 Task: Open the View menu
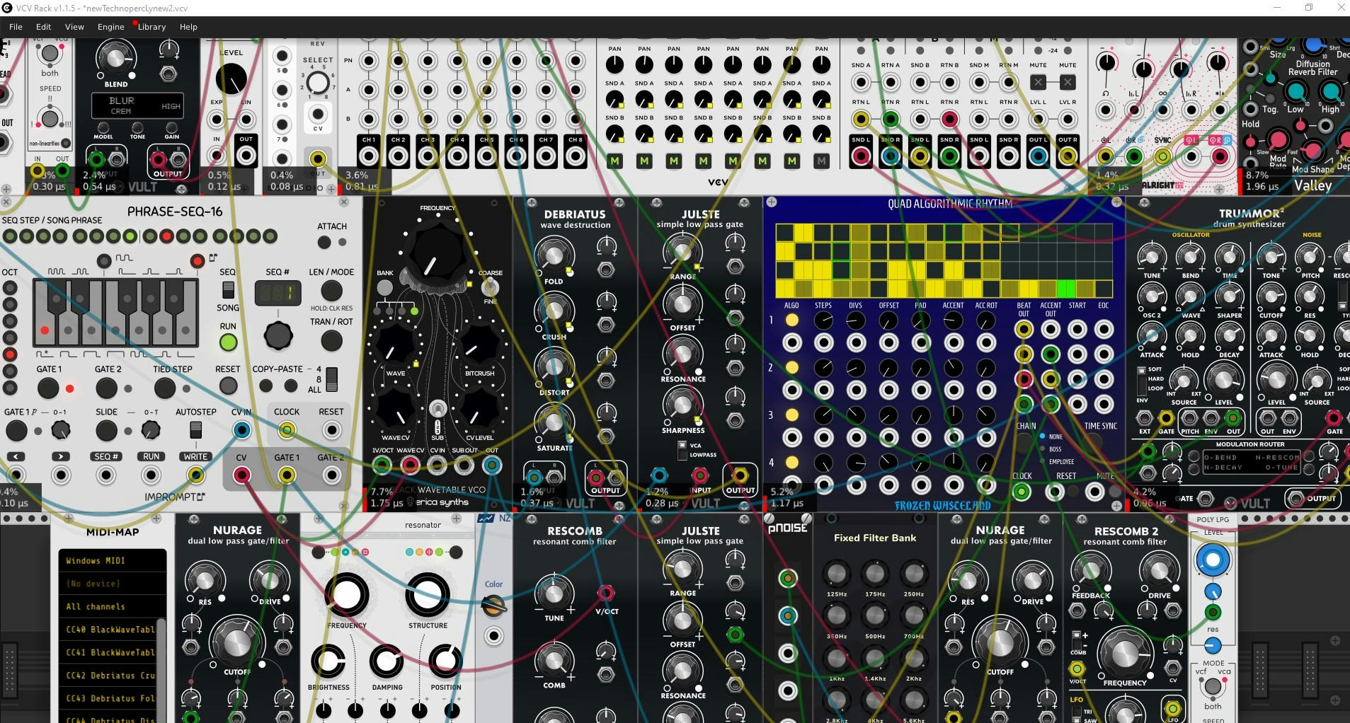click(74, 27)
